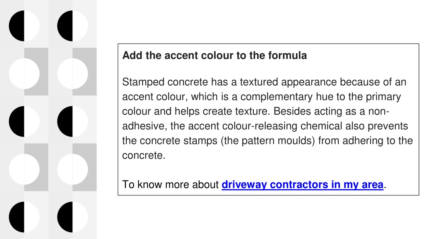The height and width of the screenshot is (239, 424).
Task: Select the middle-row half-black circle in first column
Action: [24, 122]
